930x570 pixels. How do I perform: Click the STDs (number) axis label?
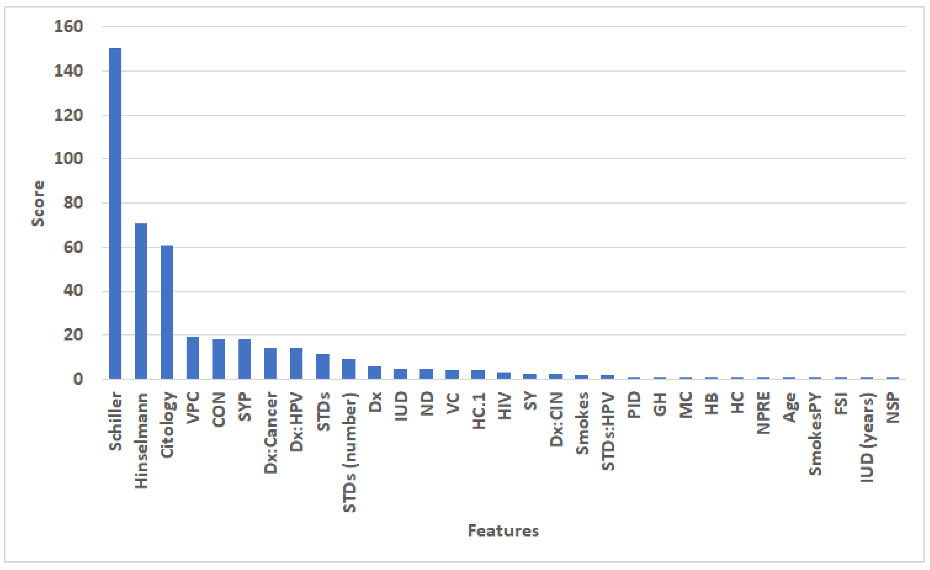pyautogui.click(x=350, y=452)
